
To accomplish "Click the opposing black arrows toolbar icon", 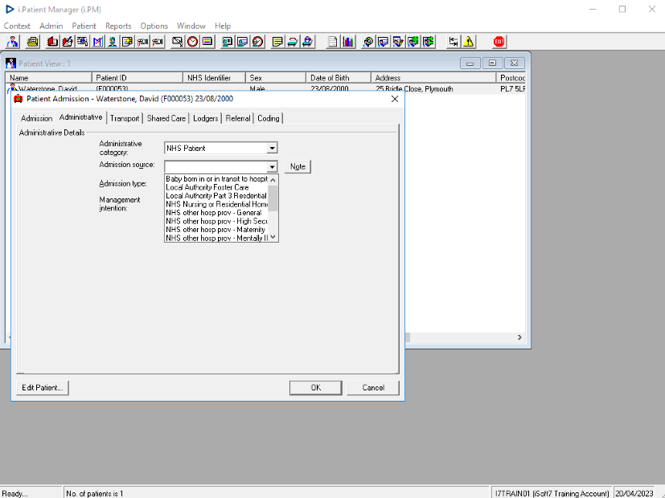I will point(454,42).
